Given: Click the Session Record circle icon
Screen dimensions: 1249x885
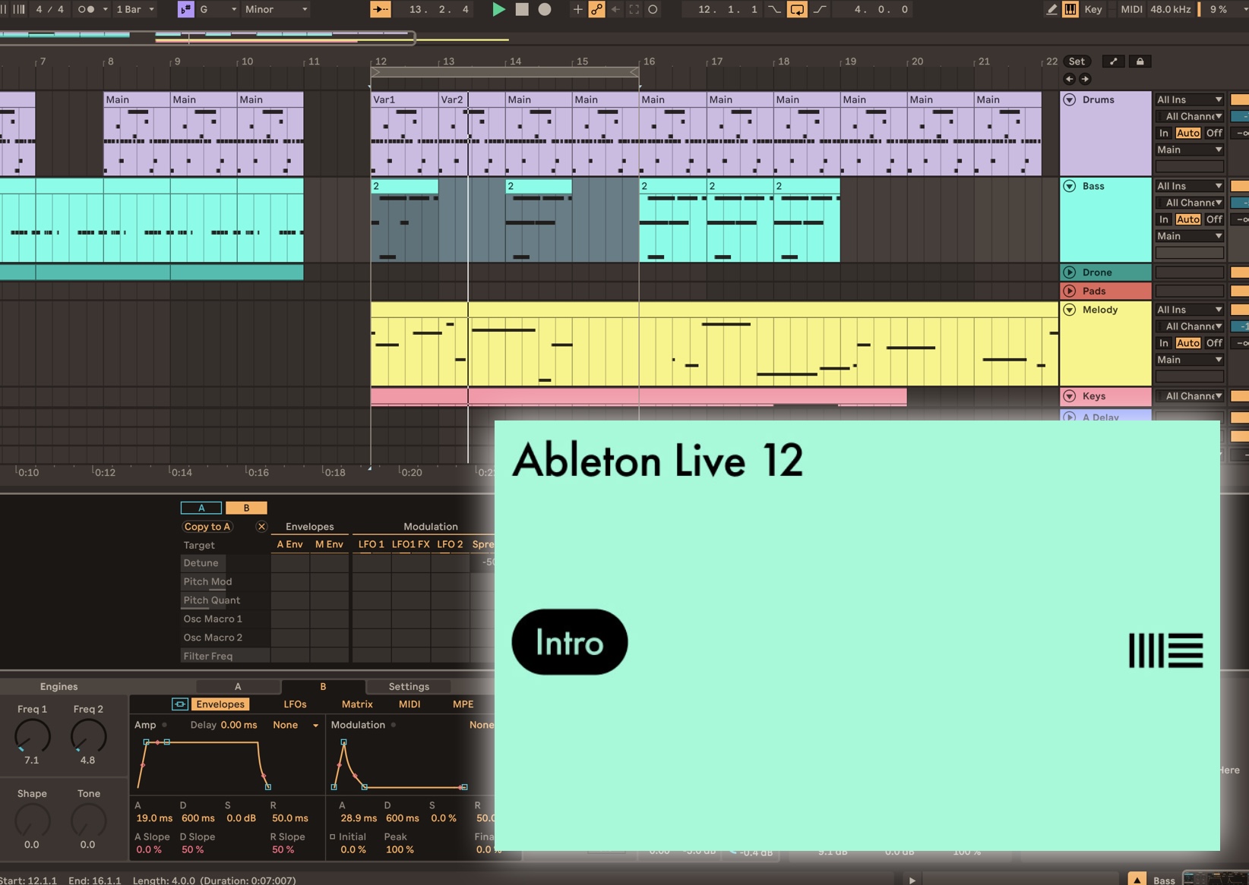Looking at the screenshot, I should [653, 9].
